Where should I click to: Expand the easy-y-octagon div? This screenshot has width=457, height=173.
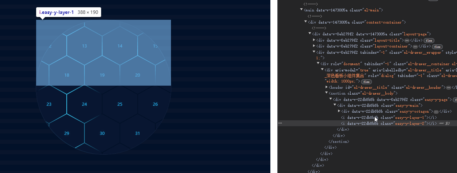click(x=339, y=111)
